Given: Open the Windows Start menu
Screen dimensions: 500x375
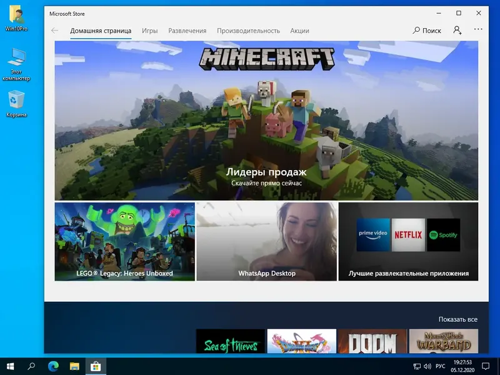Looking at the screenshot, I should click(x=10, y=366).
